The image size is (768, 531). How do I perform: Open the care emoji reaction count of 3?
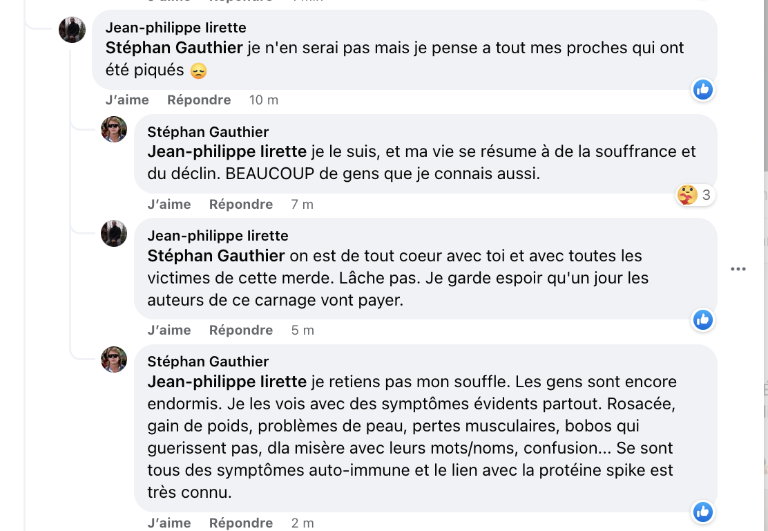695,195
